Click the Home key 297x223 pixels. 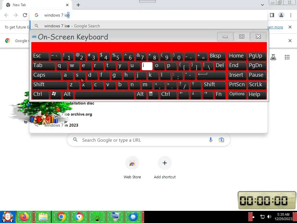[237, 56]
